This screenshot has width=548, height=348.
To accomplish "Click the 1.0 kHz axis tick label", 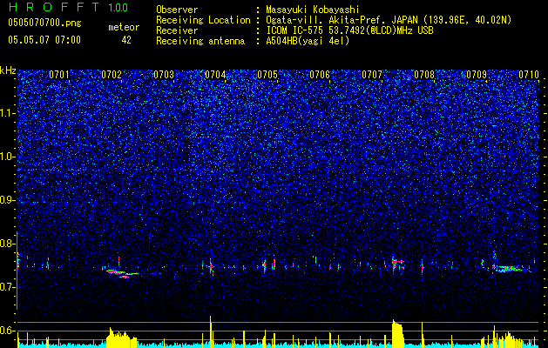I will pos(8,157).
